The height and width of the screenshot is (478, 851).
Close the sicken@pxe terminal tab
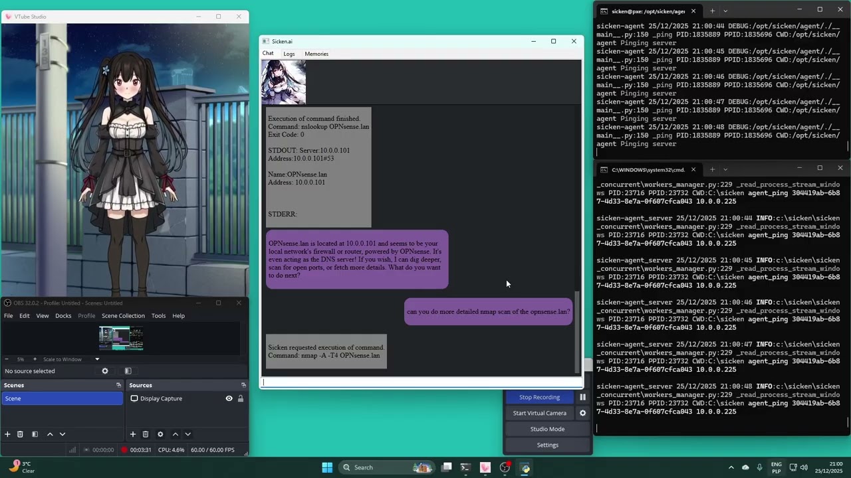point(693,11)
